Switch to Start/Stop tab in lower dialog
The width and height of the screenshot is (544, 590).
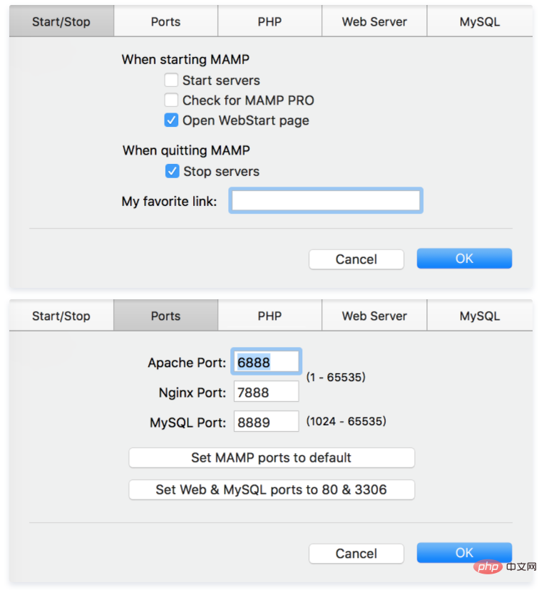pos(61,316)
